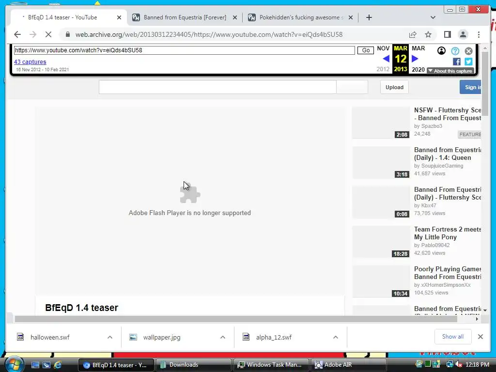This screenshot has width=496, height=372.
Task: Click the site lock icon in address bar
Action: click(68, 34)
